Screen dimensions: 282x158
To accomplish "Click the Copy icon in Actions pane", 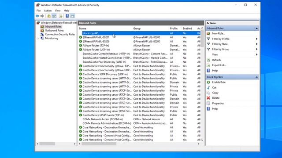I will 208,93.
